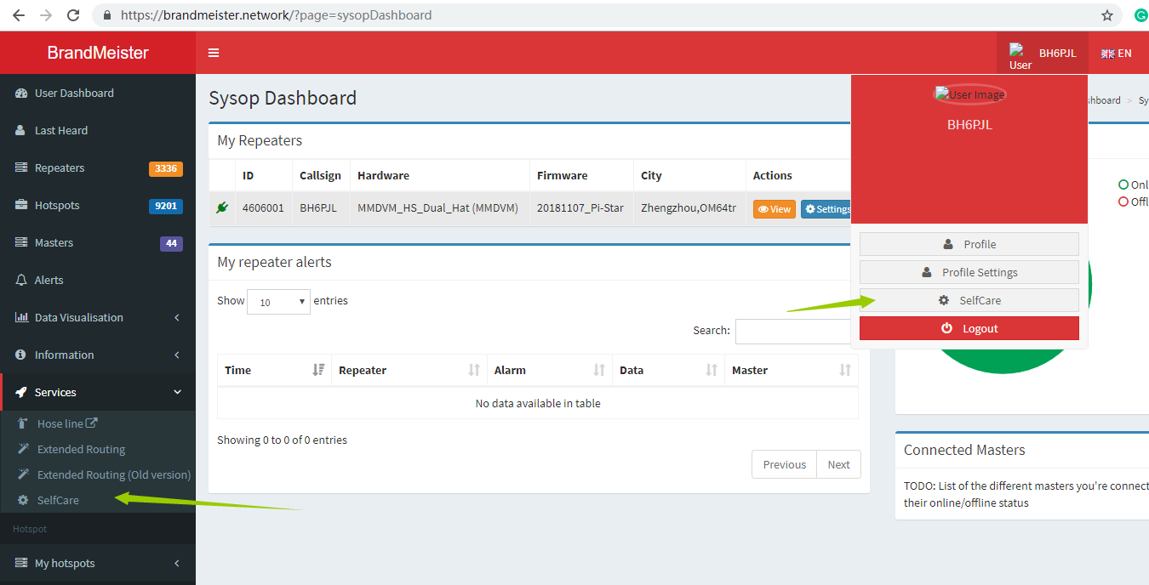The width and height of the screenshot is (1149, 585).
Task: Expand My hotspots submenu chevron
Action: pos(177,564)
